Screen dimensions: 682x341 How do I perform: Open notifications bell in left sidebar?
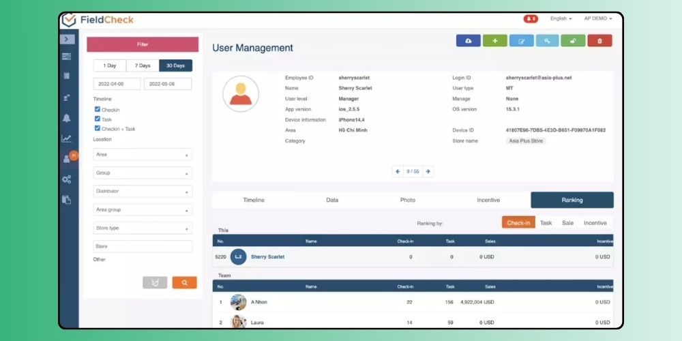pyautogui.click(x=67, y=118)
